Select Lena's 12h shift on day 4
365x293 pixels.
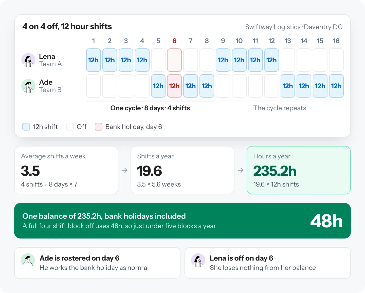[142, 60]
